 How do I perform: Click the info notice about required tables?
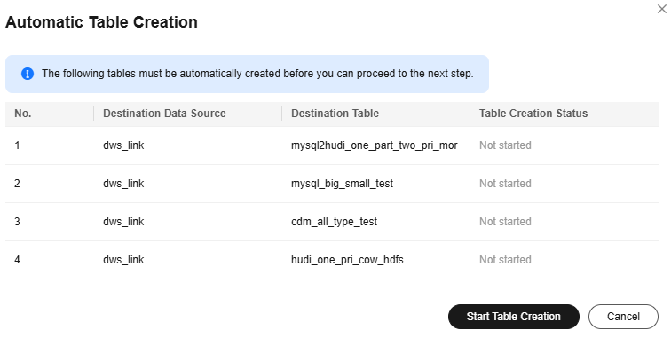[247, 74]
